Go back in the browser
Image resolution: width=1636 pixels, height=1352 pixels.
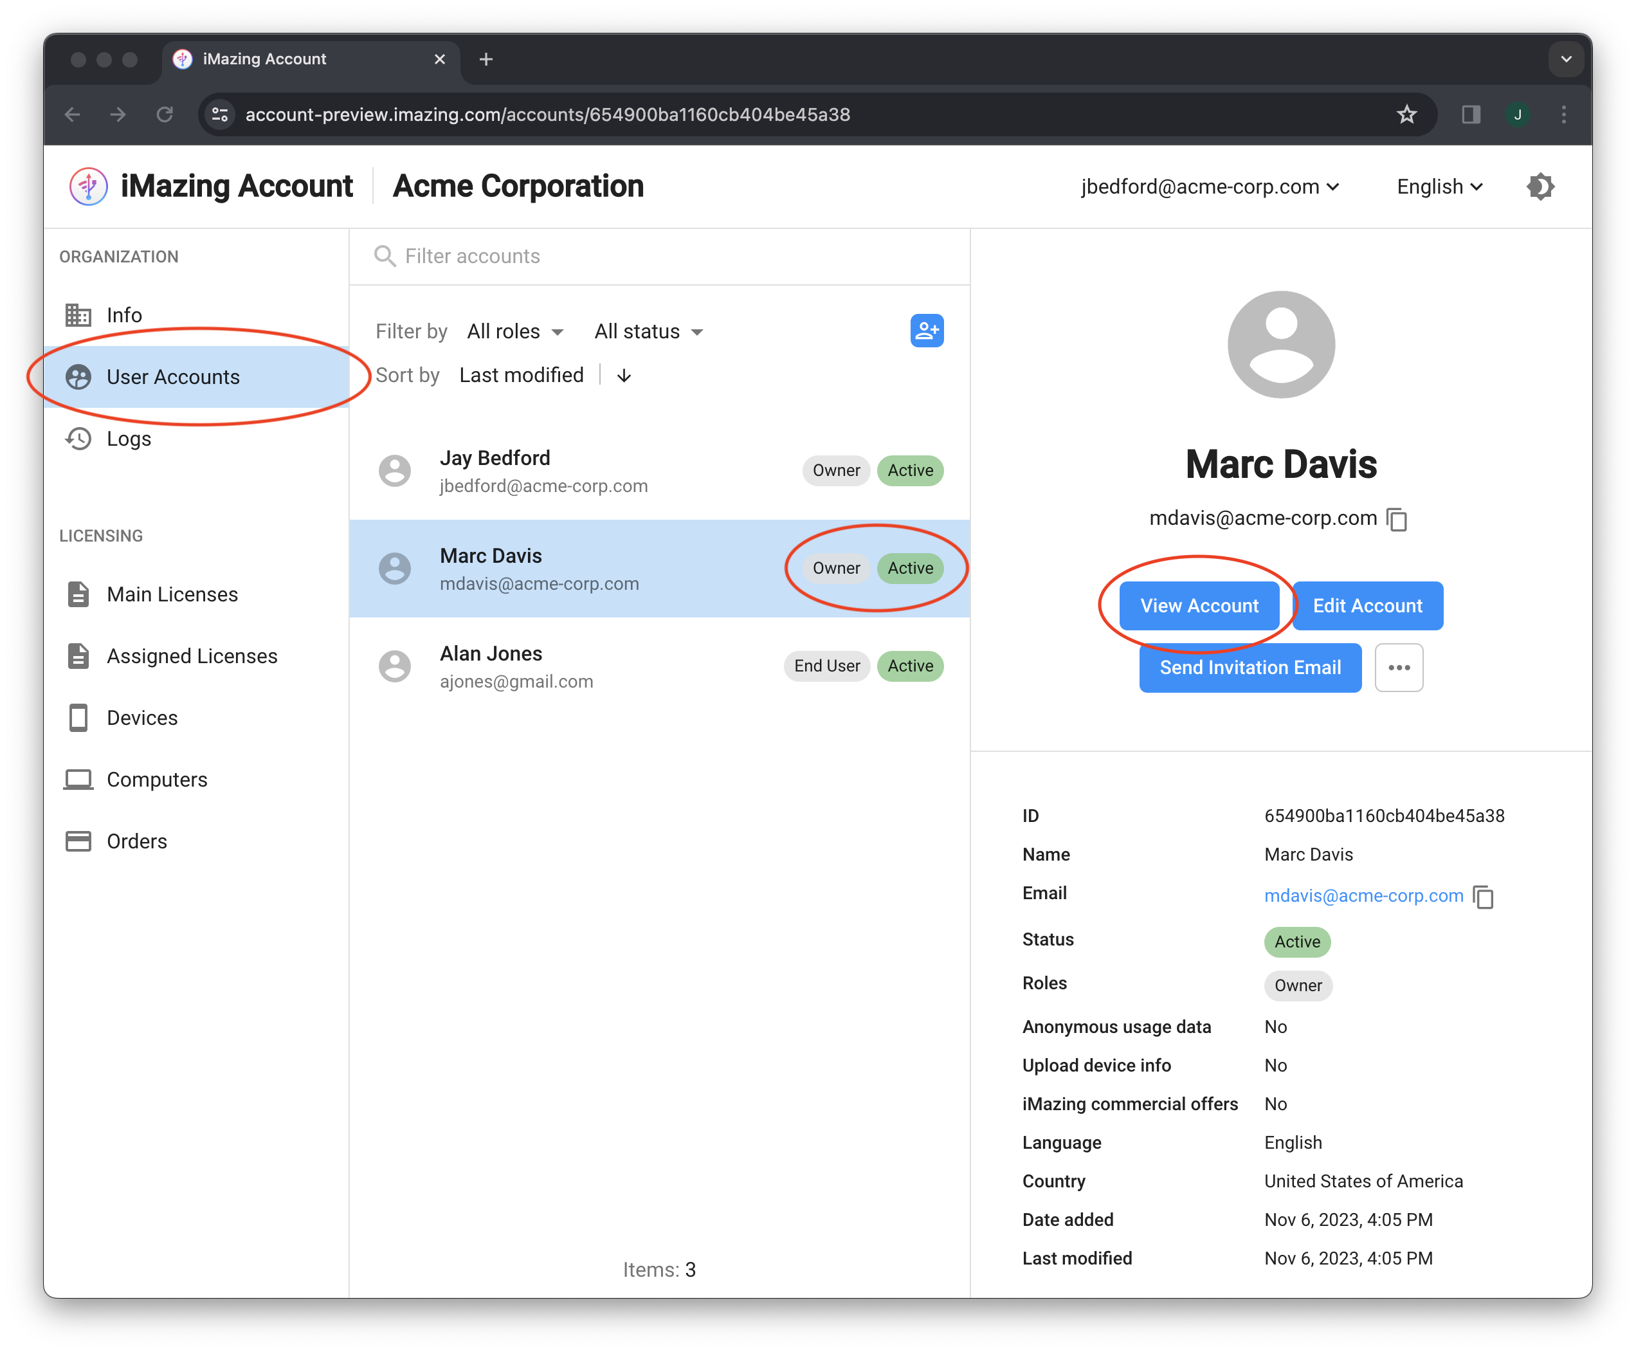[73, 114]
